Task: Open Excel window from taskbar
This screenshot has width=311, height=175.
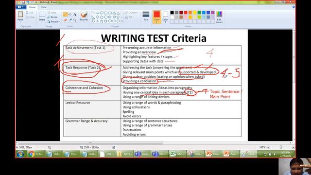Action: 177,154
